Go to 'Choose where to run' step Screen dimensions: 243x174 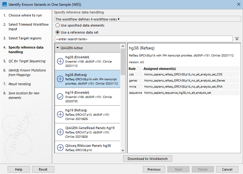pos(25,15)
